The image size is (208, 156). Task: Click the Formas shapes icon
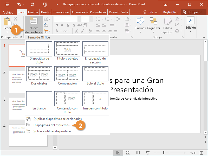pyautogui.click(x=140, y=21)
